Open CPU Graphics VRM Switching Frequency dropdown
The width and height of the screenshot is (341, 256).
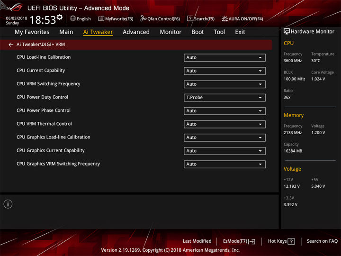click(x=224, y=164)
